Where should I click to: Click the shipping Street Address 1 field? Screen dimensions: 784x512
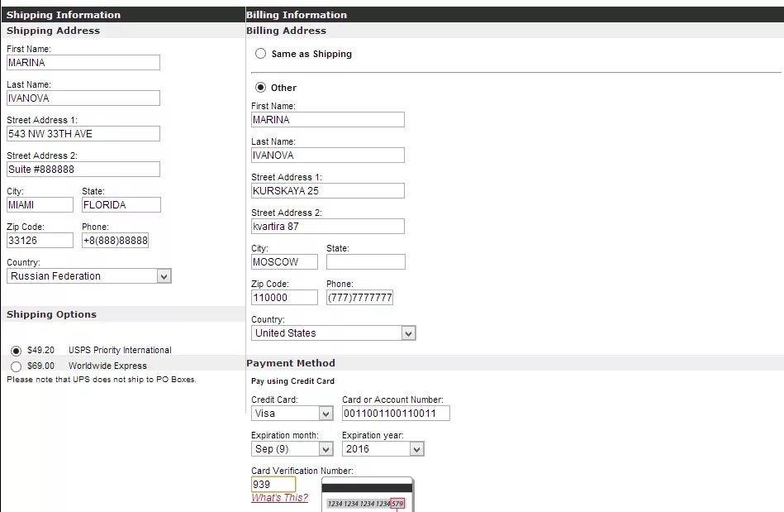click(83, 134)
